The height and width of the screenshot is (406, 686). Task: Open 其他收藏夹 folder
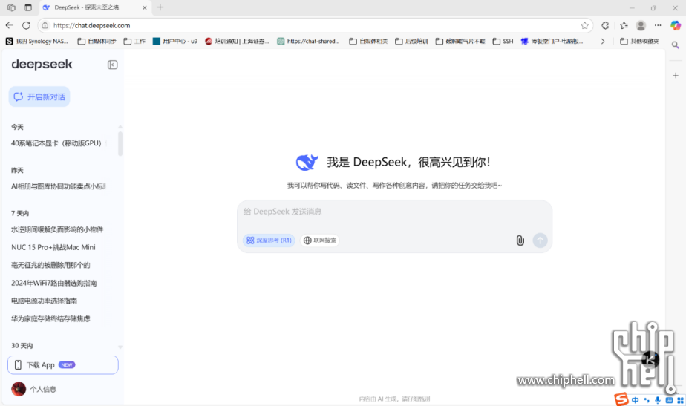click(640, 41)
